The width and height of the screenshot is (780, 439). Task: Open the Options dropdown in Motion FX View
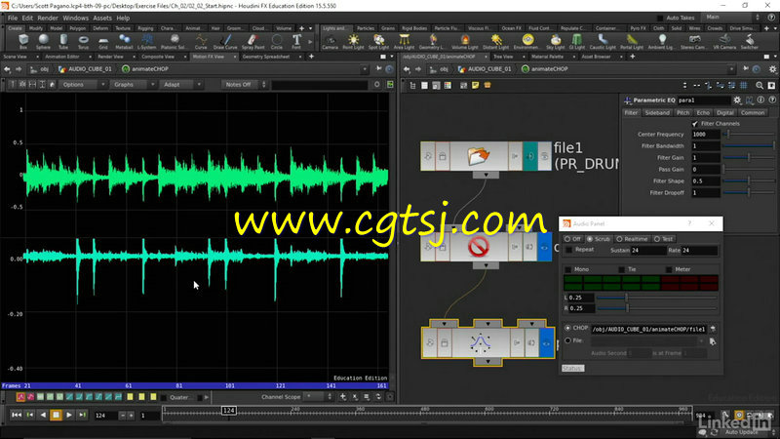tap(82, 85)
